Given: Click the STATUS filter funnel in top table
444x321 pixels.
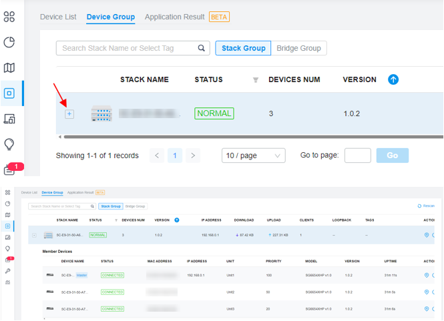Looking at the screenshot, I should click(x=256, y=80).
